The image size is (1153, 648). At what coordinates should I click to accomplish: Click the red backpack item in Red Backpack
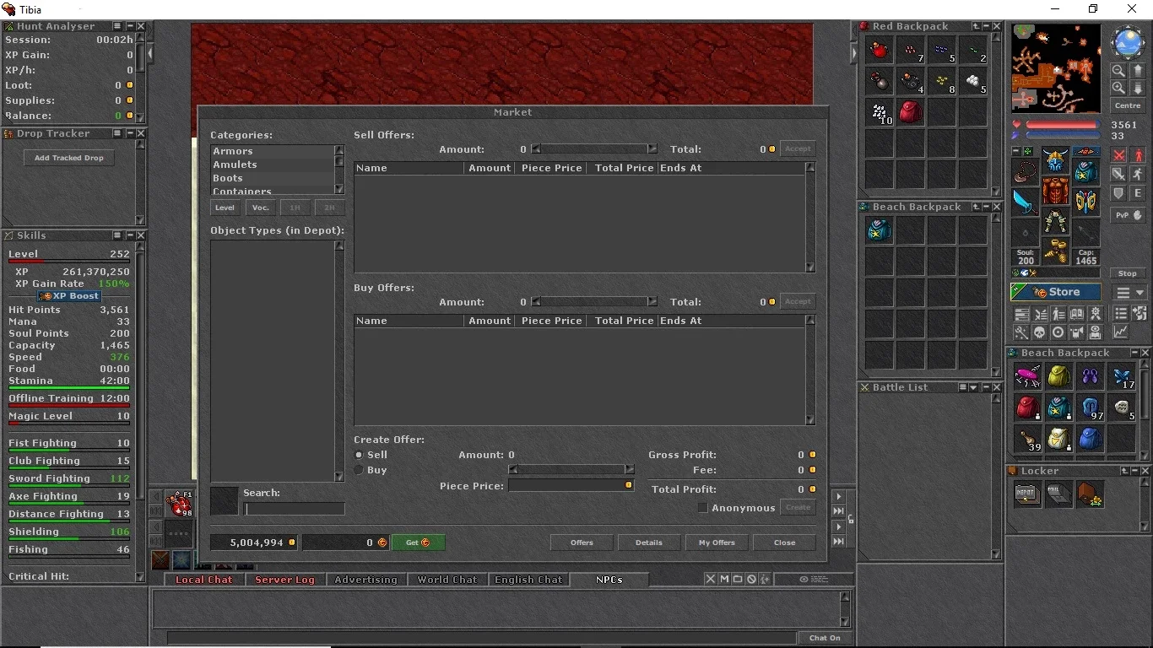click(x=910, y=112)
